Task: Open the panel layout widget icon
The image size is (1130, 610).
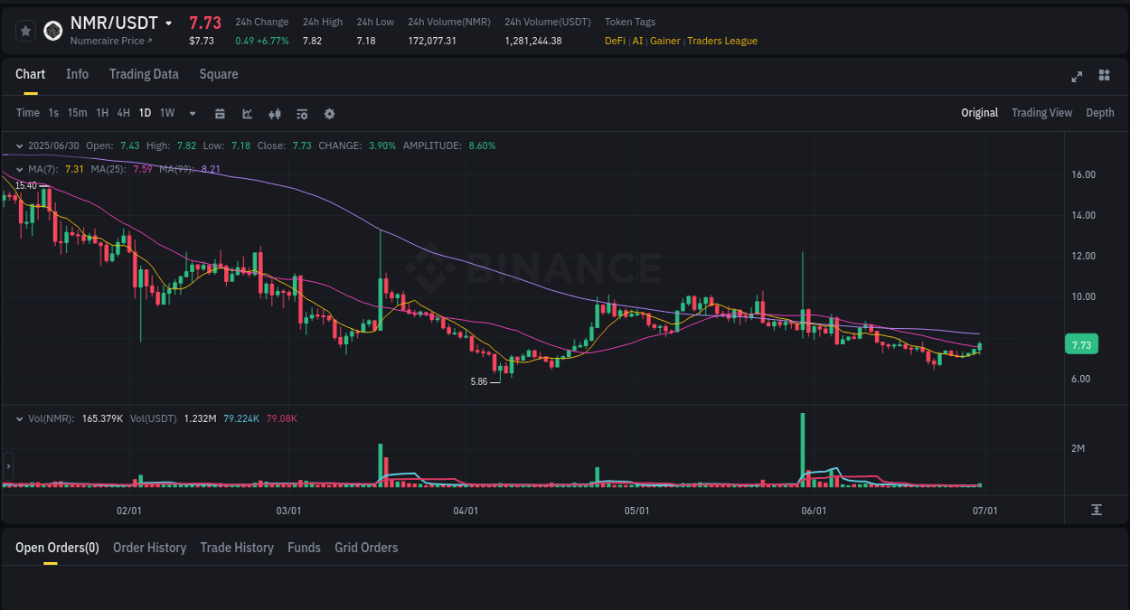Action: 1104,77
